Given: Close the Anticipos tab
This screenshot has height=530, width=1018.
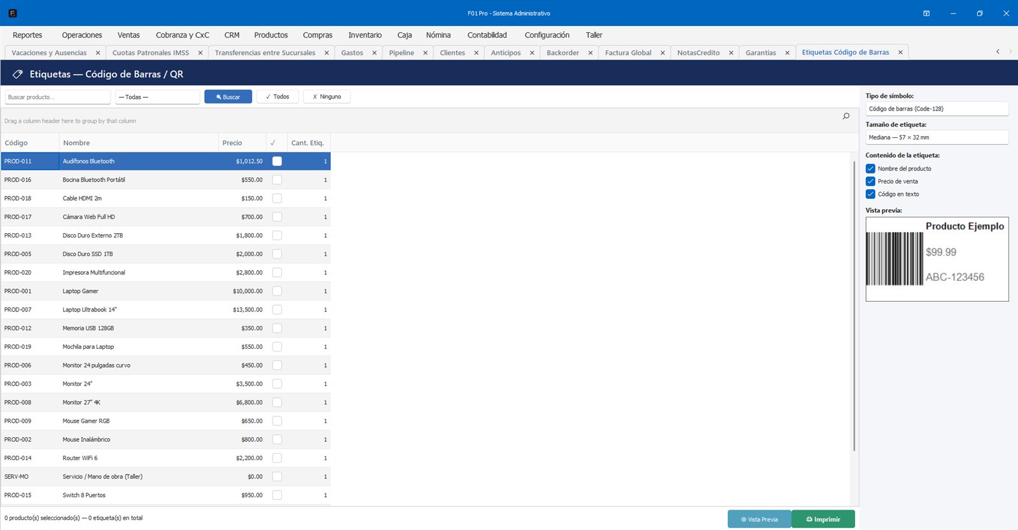Looking at the screenshot, I should pos(532,53).
